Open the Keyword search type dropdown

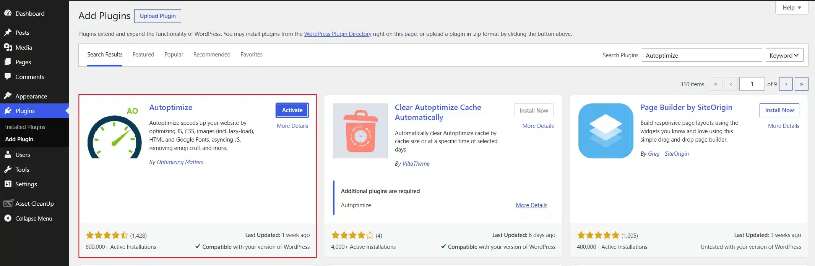784,55
